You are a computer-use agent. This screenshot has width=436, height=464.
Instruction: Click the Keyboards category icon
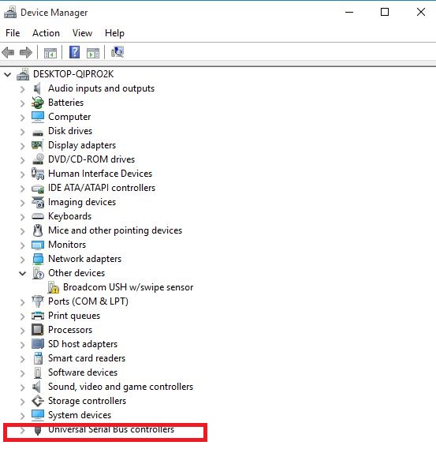point(38,216)
